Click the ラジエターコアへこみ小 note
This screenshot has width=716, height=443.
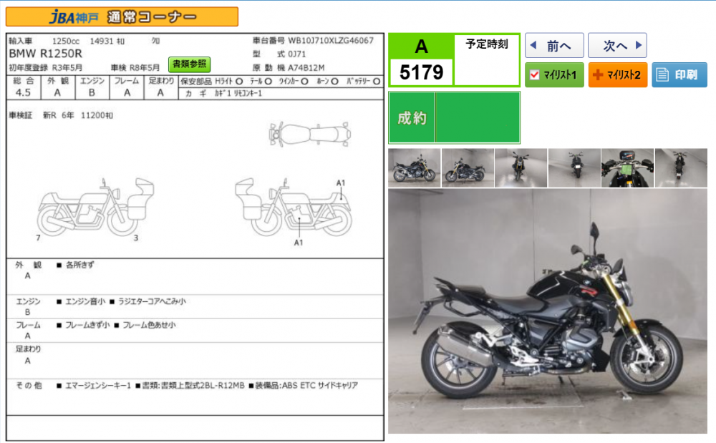click(152, 301)
